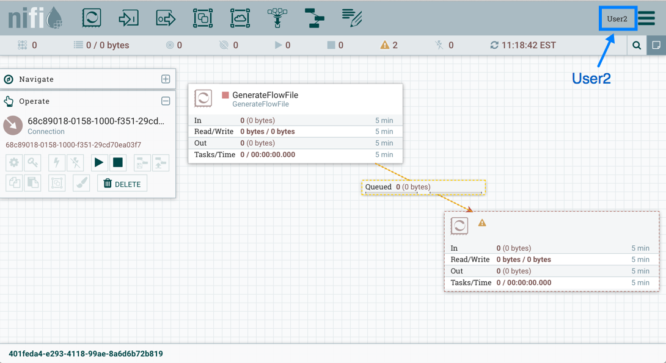Screen dimensions: 666x363
Task: Select the Template toolbar icon
Action: 315,18
